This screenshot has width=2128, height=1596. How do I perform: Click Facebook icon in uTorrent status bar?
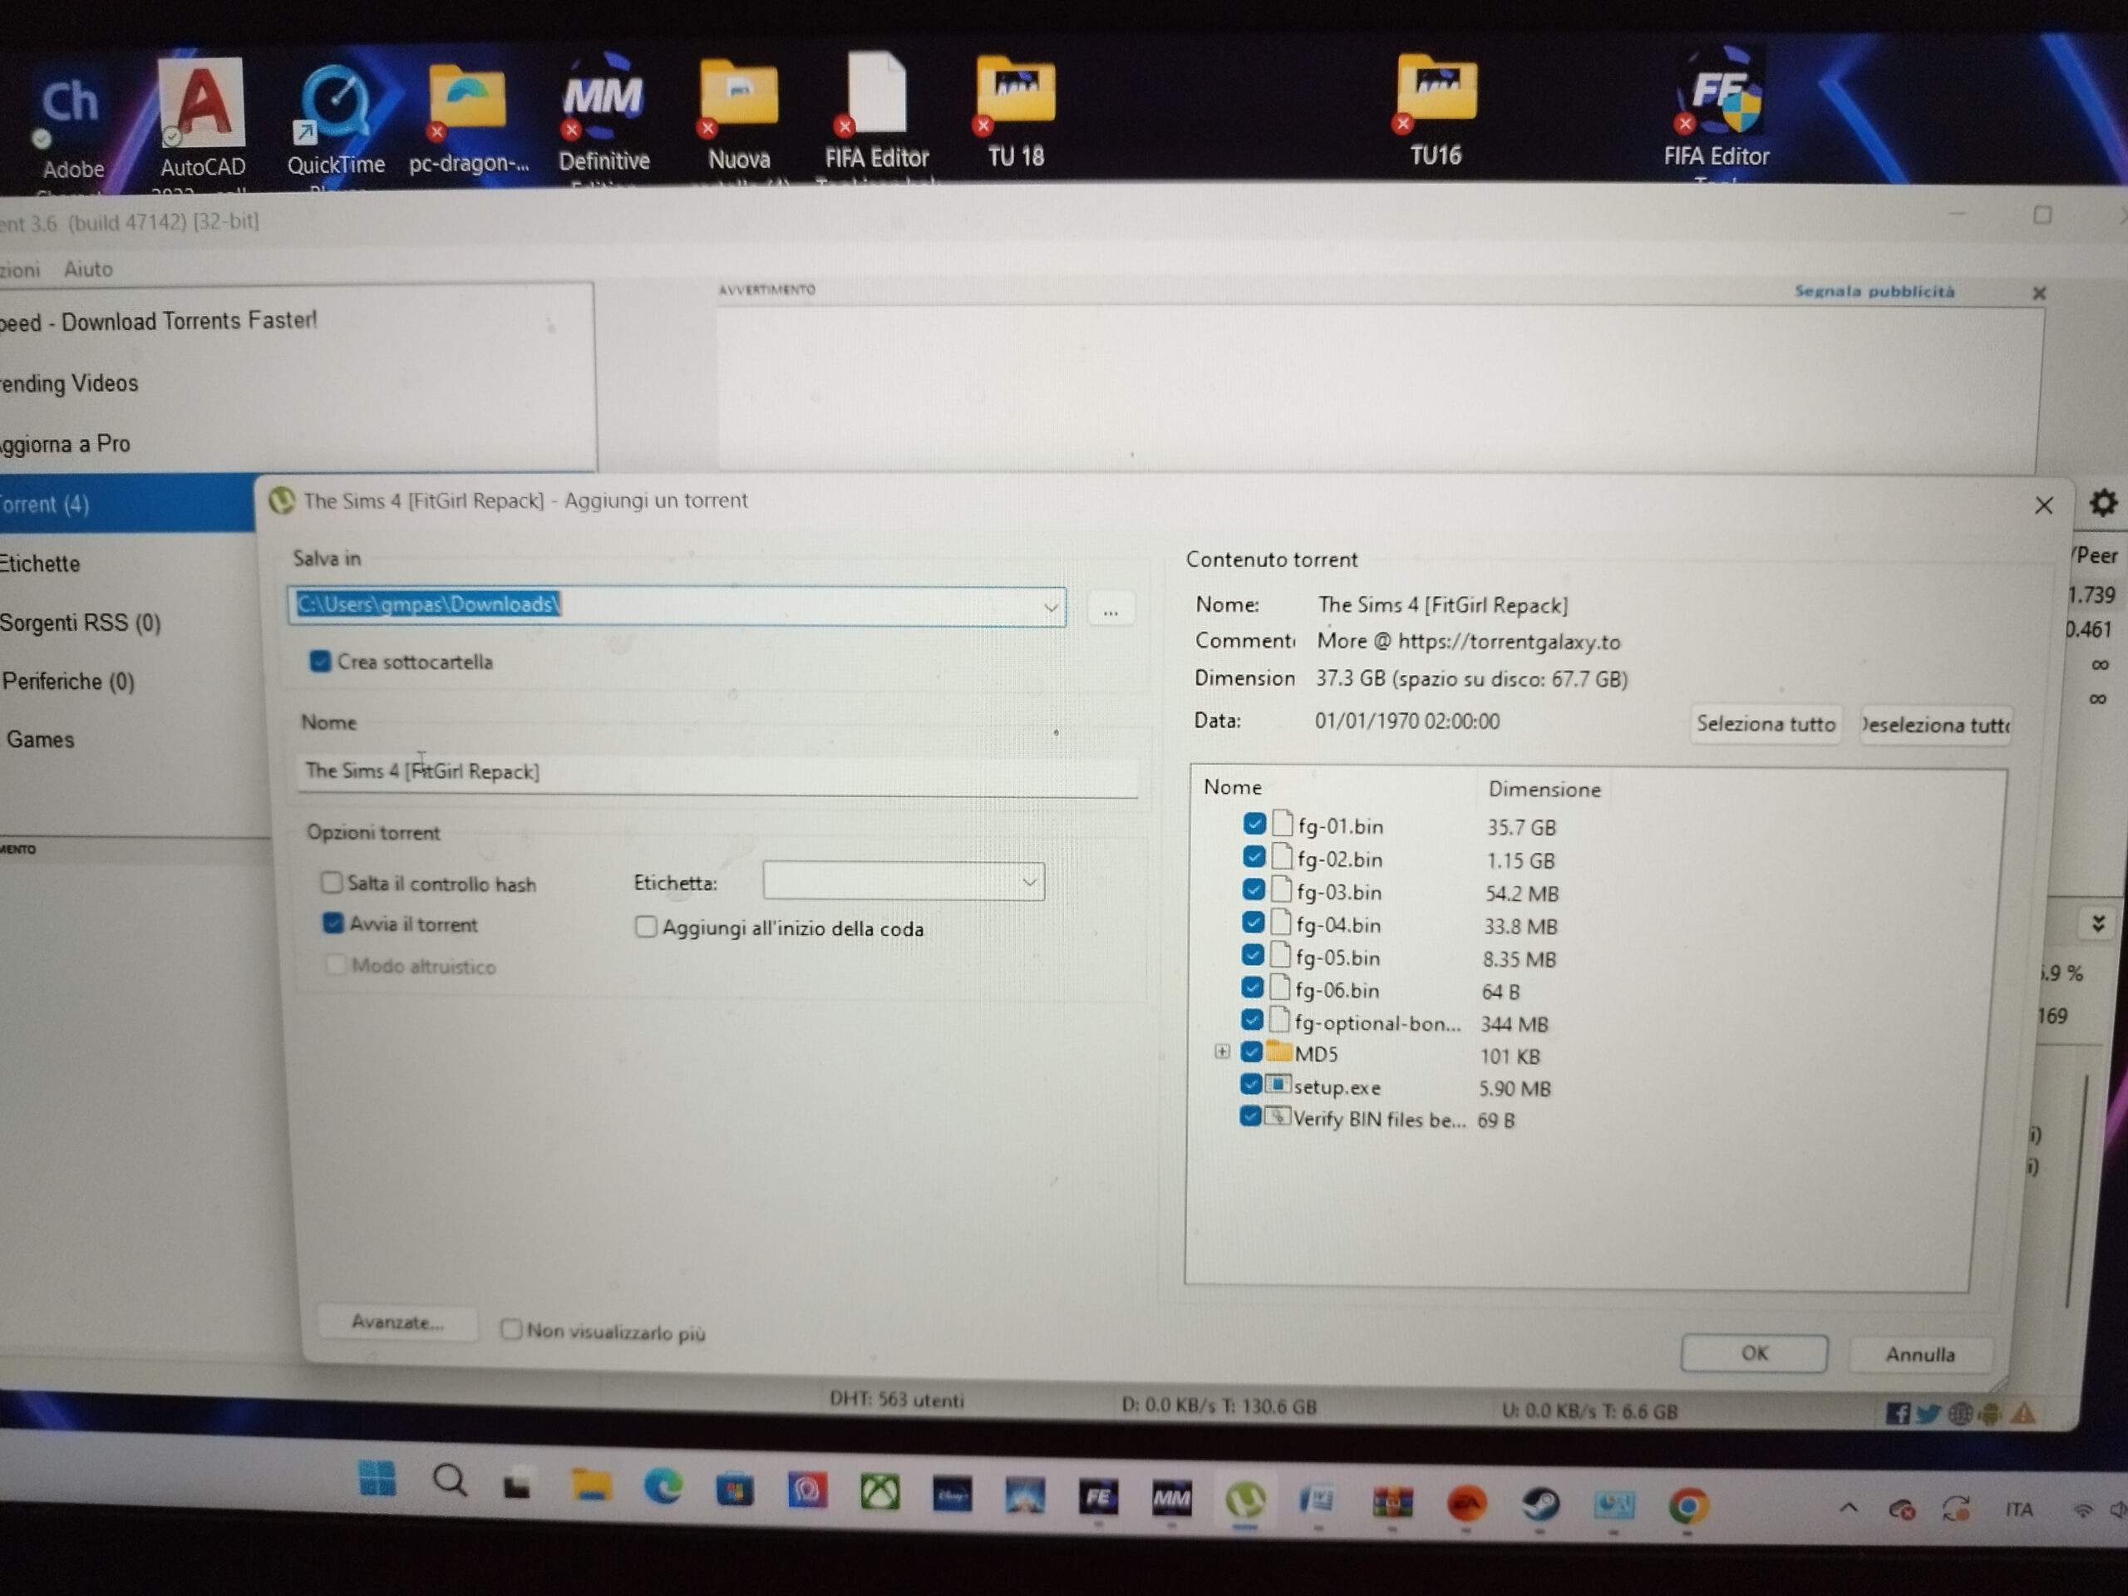tap(1897, 1412)
